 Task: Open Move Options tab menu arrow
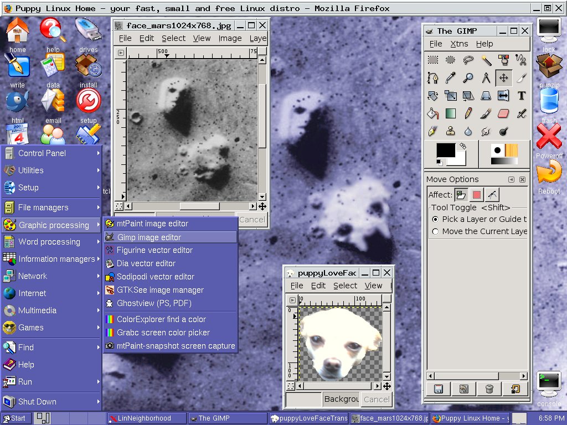[511, 180]
